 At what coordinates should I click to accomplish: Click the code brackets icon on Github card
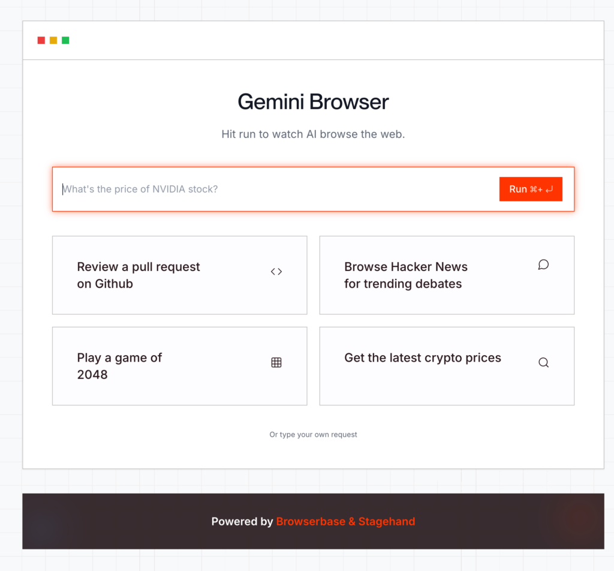(x=276, y=272)
